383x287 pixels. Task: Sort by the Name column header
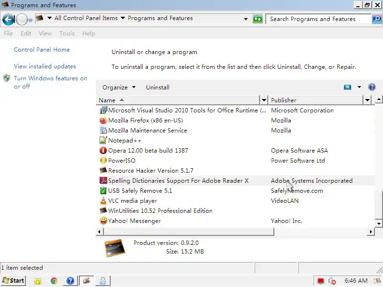tap(178, 100)
